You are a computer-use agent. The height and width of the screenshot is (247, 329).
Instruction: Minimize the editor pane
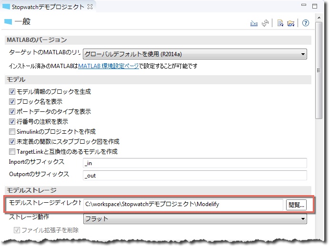pyautogui.click(x=304, y=5)
